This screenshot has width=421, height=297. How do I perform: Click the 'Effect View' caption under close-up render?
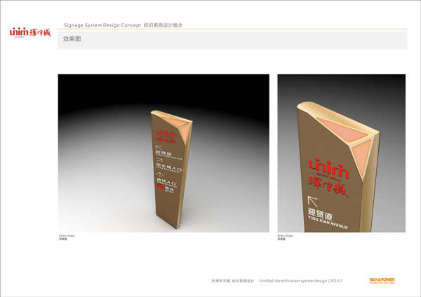(x=285, y=236)
